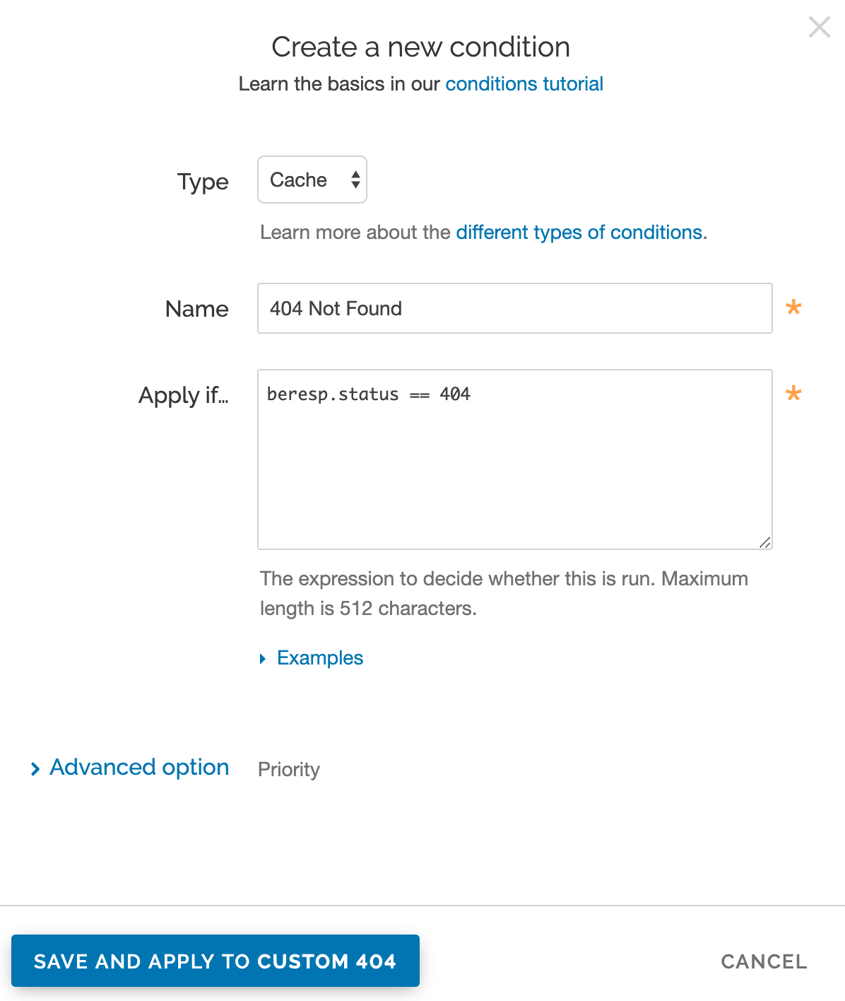The width and height of the screenshot is (845, 1001).
Task: Click the orange asterisk beside Name field
Action: 793,307
